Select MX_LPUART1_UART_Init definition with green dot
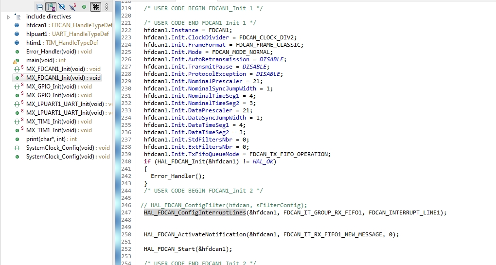Screen dimensions: 496x265 69,113
